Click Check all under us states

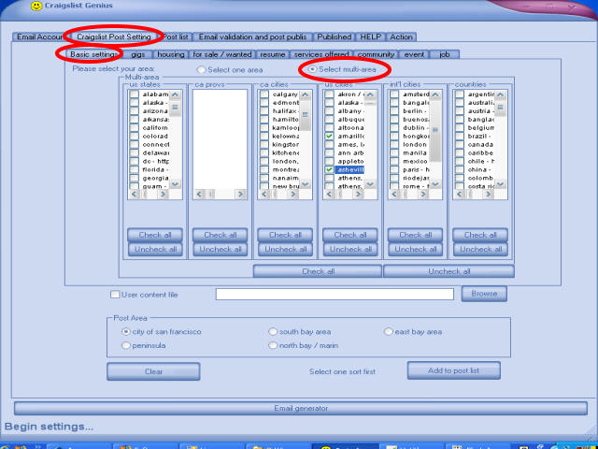point(155,235)
